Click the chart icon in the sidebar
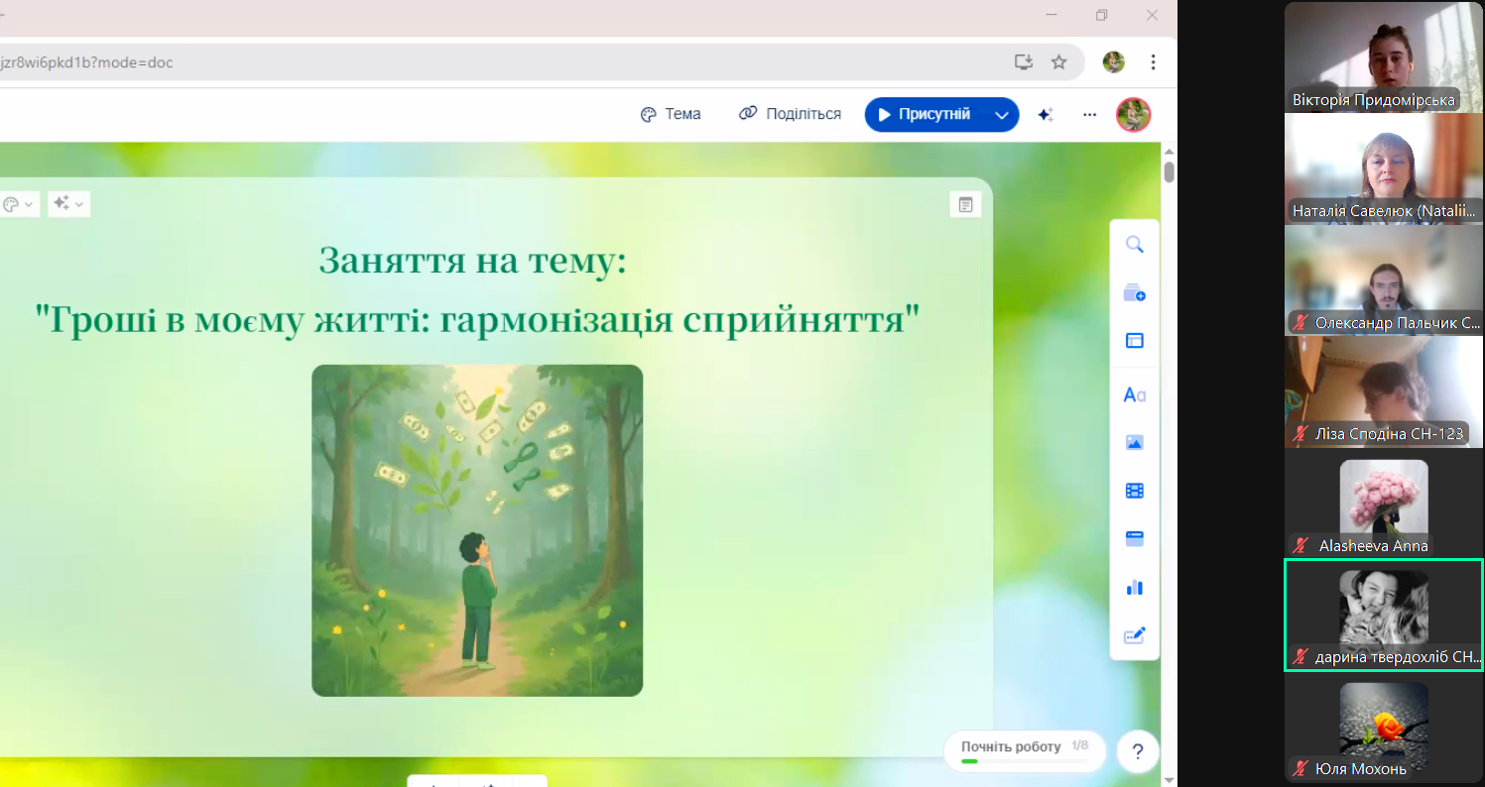Screen dimensions: 1485x787 1134,588
